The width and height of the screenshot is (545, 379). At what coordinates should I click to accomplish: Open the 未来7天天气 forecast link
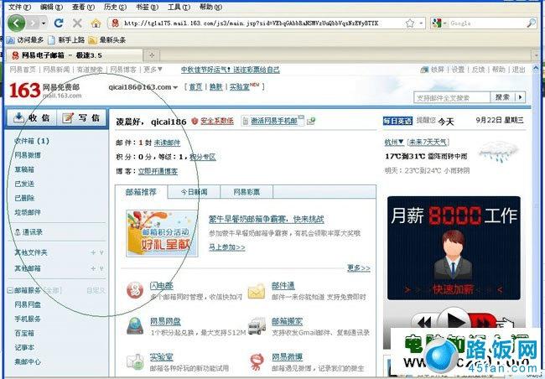[x=428, y=143]
